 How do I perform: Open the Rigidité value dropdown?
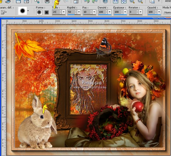[79, 12]
